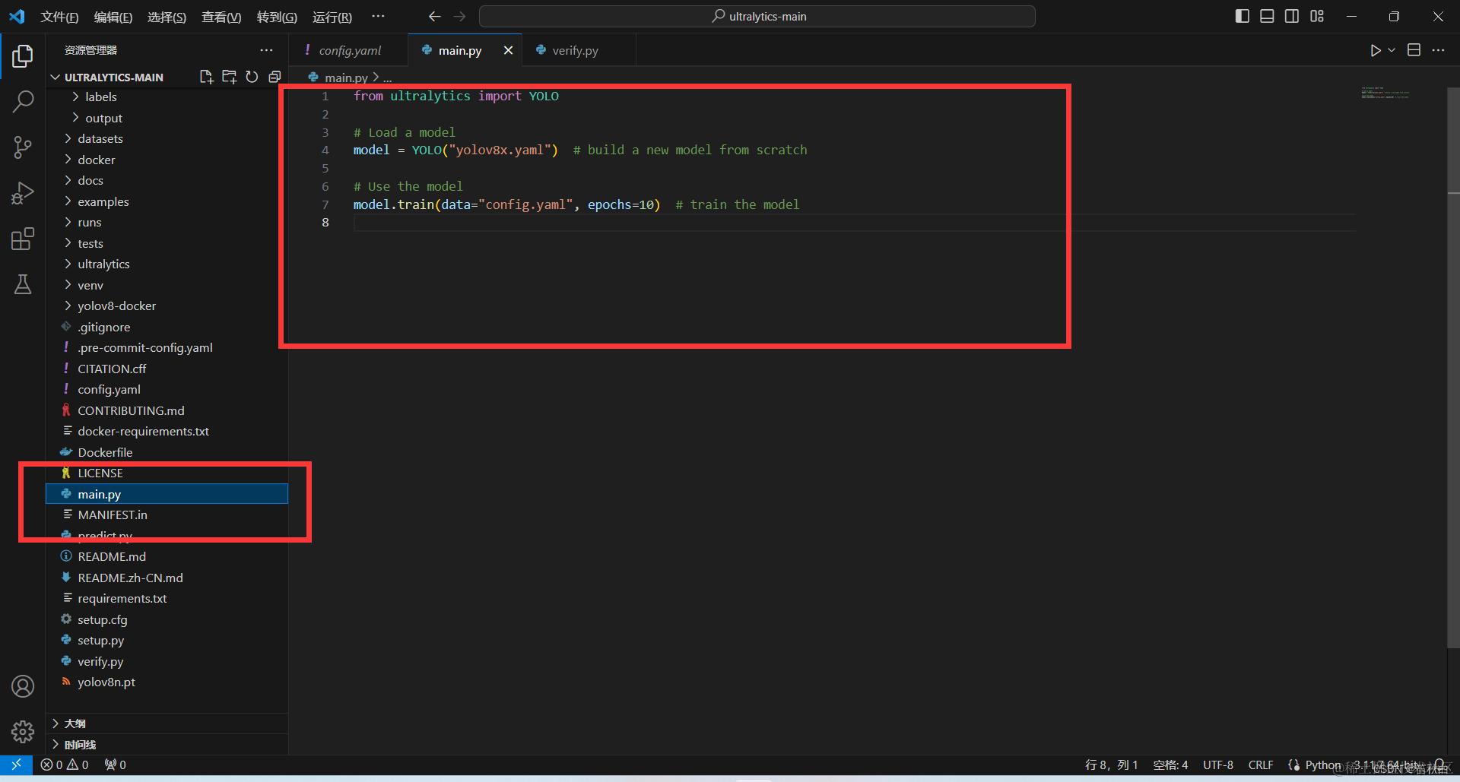Close the main.py editor tab
Image resolution: width=1460 pixels, height=782 pixels.
click(x=508, y=50)
